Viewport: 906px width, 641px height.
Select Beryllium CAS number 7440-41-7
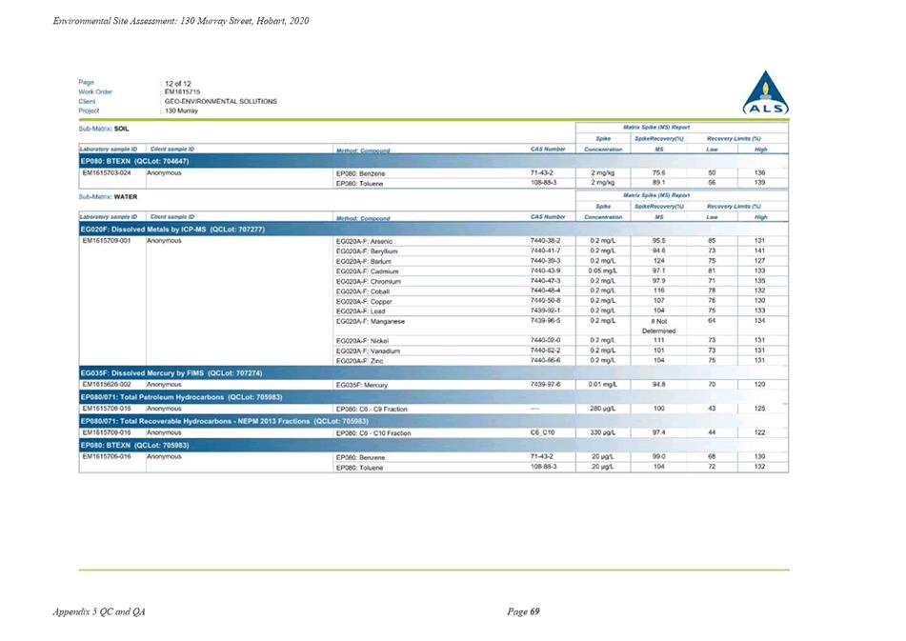click(x=545, y=250)
